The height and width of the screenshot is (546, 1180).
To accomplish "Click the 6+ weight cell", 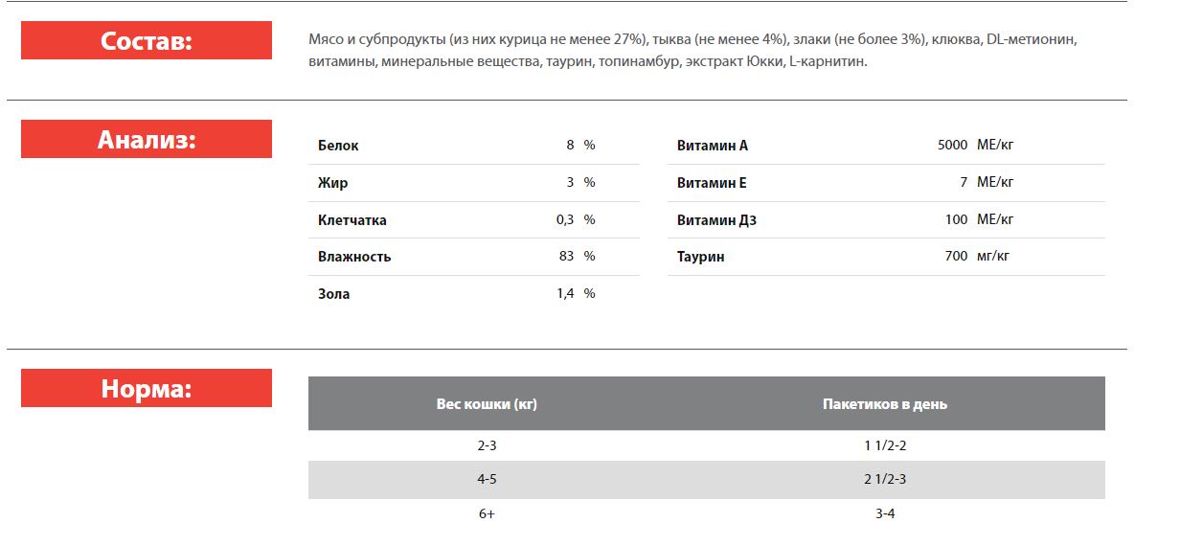I will click(487, 513).
